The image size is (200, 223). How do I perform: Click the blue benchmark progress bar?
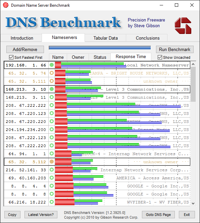pos(100,48)
